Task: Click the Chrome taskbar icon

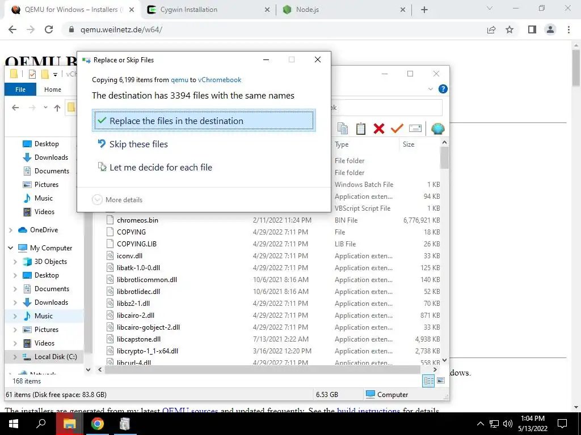Action: click(x=97, y=424)
